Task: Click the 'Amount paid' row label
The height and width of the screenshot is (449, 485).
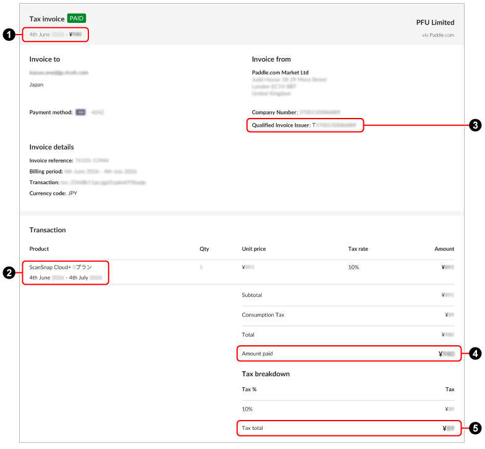Action: point(257,353)
